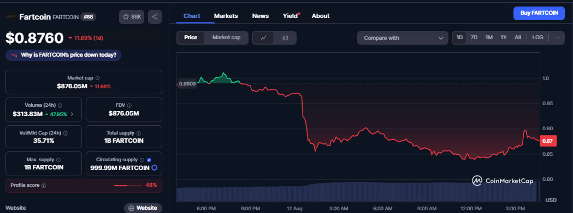This screenshot has width=573, height=213.
Task: Select the 1D time range
Action: click(459, 38)
